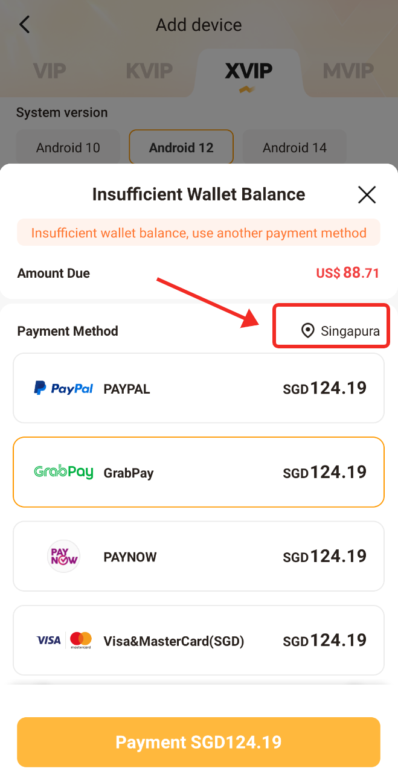
Task: Select the Android 12 version chip
Action: coord(181,148)
